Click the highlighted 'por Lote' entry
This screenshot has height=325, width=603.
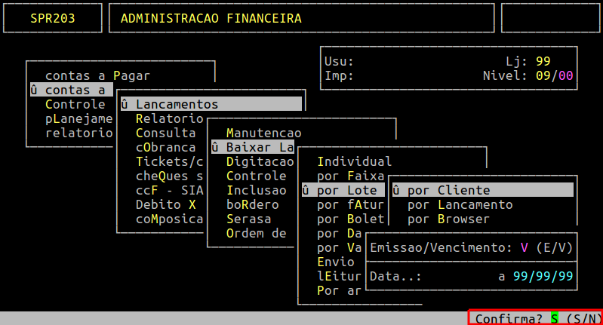(343, 190)
